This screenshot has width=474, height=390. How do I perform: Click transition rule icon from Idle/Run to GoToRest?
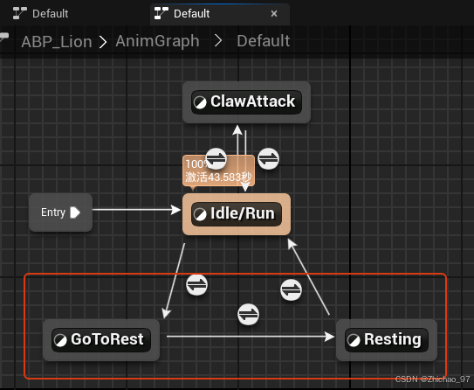click(x=196, y=284)
